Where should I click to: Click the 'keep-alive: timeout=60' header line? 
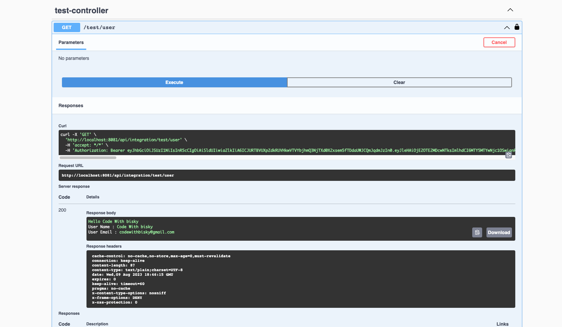pos(118,284)
